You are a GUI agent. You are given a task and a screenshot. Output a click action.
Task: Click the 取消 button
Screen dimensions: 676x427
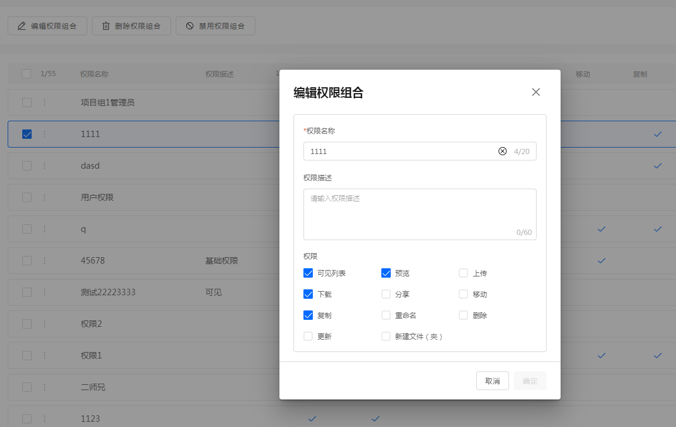pos(492,381)
